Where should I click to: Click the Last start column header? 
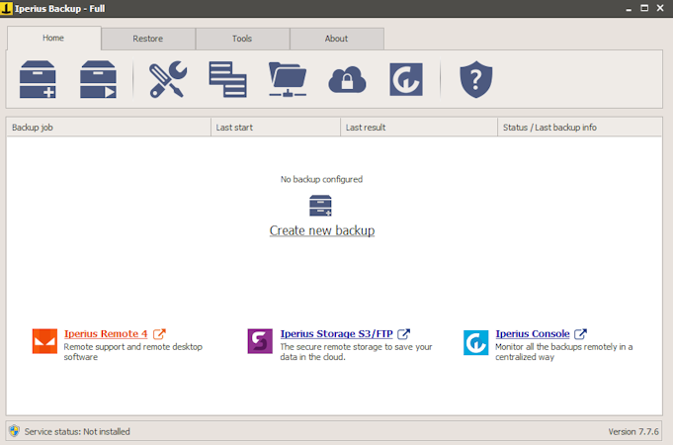click(x=276, y=128)
